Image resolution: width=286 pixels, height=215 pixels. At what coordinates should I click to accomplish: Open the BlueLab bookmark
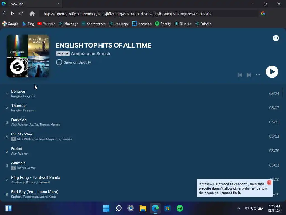coord(183,24)
